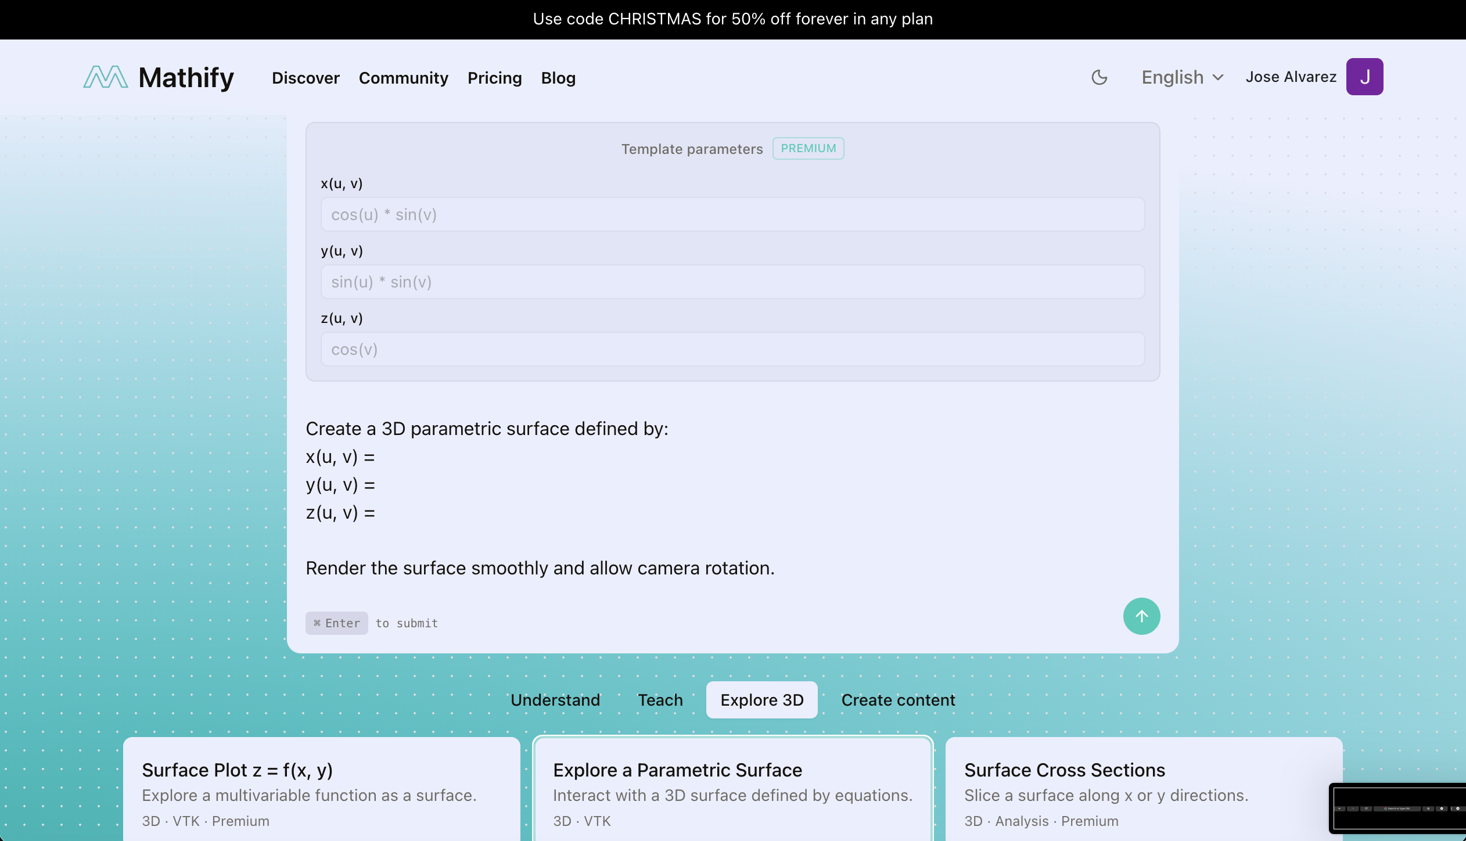This screenshot has height=841, width=1466.
Task: Open the Pricing page
Action: pos(494,78)
